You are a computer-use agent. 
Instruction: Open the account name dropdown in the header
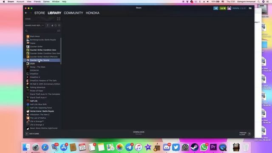point(239,8)
